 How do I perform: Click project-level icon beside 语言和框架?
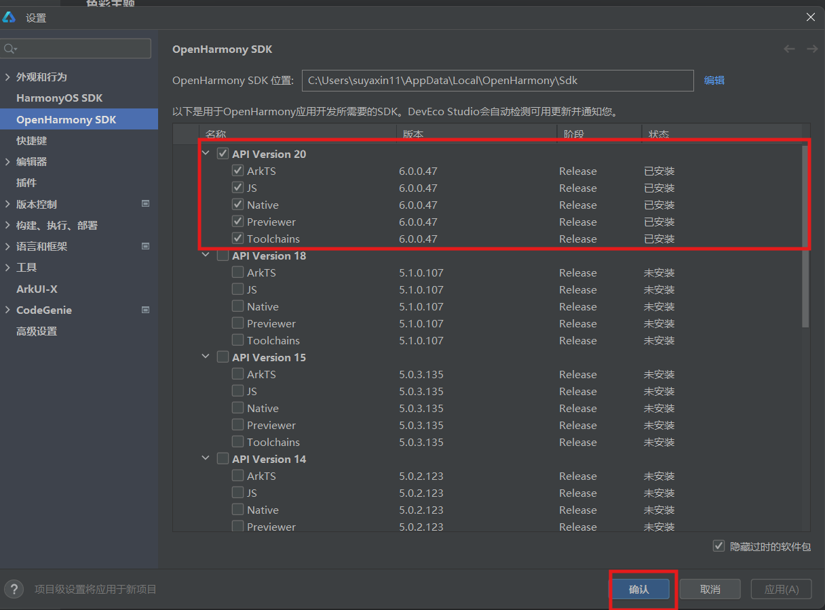pos(145,246)
